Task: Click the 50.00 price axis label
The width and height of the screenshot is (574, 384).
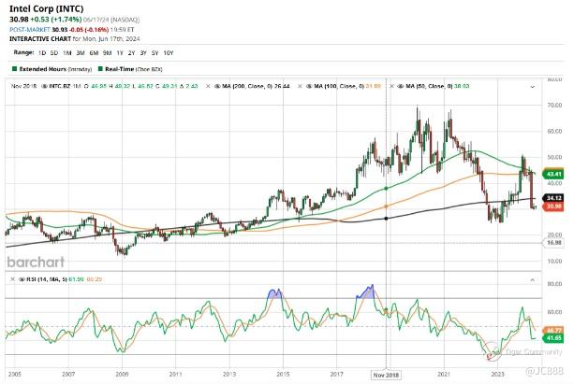Action: point(554,157)
